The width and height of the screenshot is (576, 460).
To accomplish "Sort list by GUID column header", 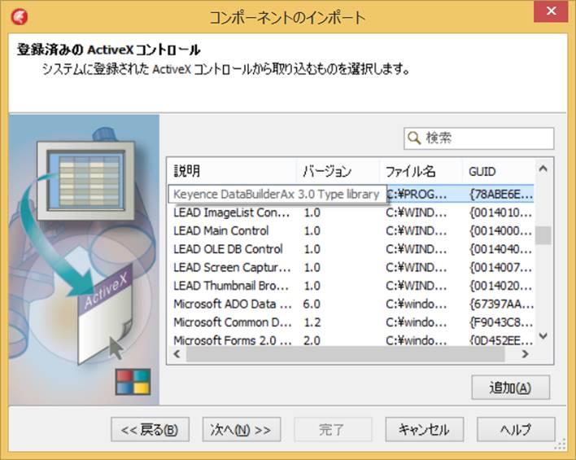I will coord(498,171).
